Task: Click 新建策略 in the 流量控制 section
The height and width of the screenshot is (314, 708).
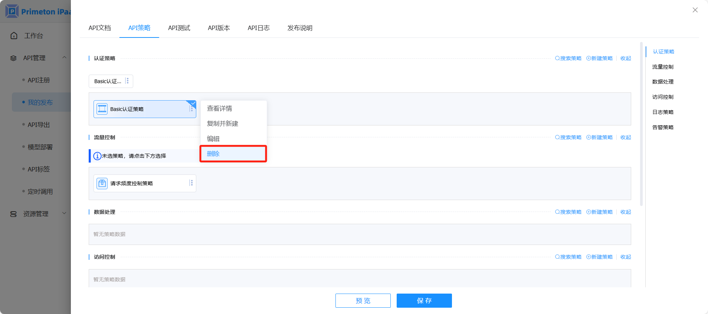Action: point(599,137)
